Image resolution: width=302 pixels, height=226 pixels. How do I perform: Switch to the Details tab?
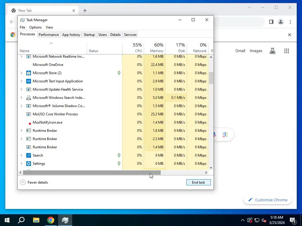(115, 35)
